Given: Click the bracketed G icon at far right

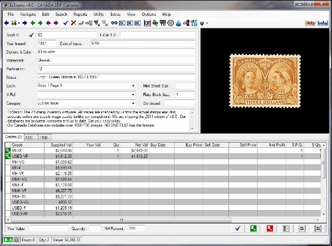Looking at the screenshot, I should [318, 228].
